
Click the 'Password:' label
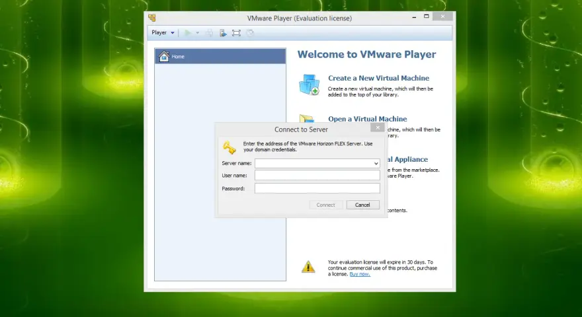click(233, 188)
